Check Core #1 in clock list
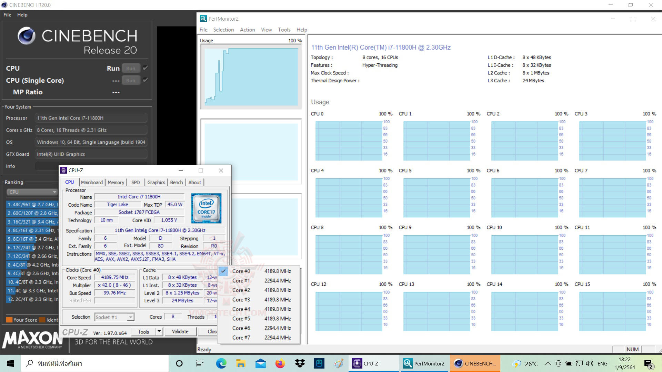662x372 pixels. (x=241, y=281)
